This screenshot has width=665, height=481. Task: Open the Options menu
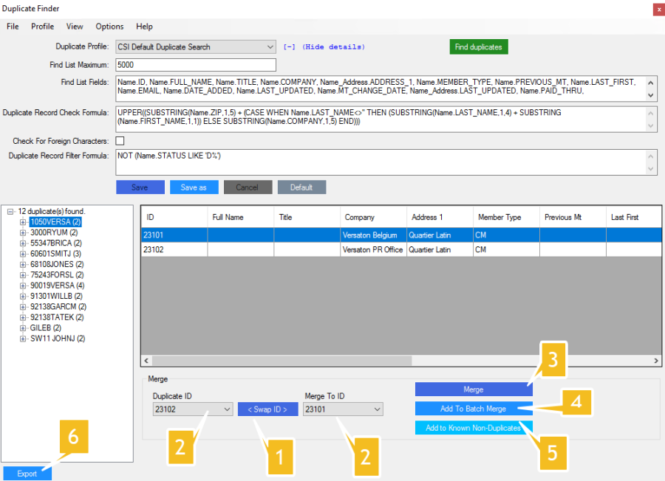[109, 27]
